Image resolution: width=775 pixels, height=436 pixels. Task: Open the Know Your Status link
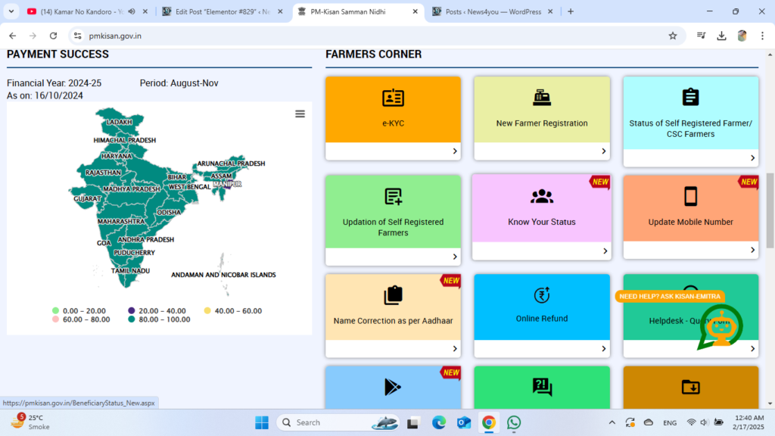[x=542, y=222]
